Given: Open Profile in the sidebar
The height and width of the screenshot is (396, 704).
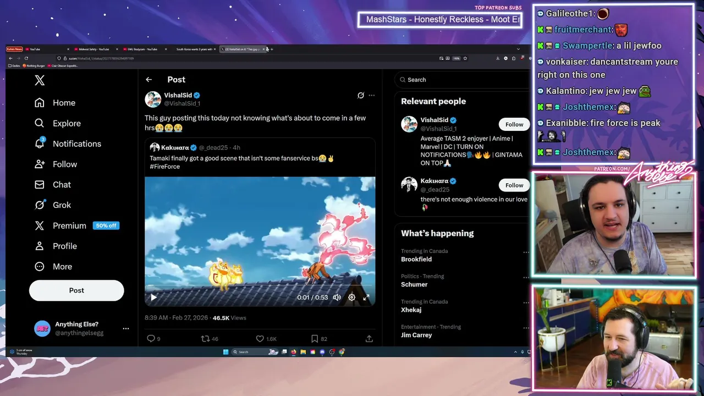Looking at the screenshot, I should pos(56,246).
